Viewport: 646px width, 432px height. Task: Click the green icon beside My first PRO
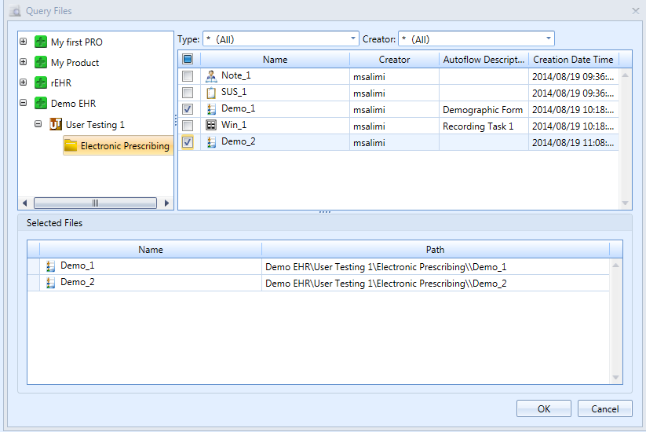point(41,42)
